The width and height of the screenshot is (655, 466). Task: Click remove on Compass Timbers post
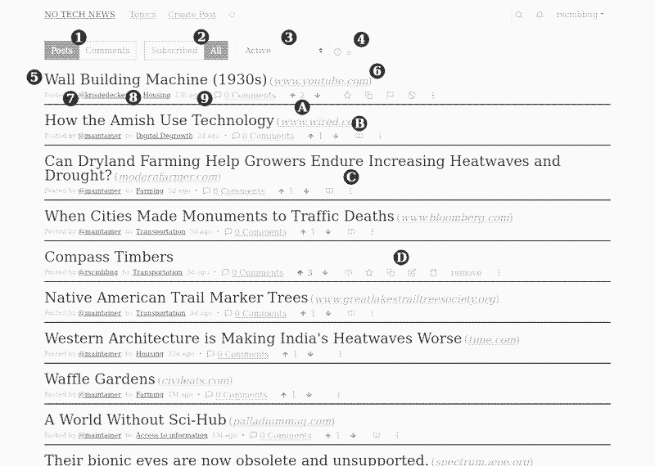466,273
